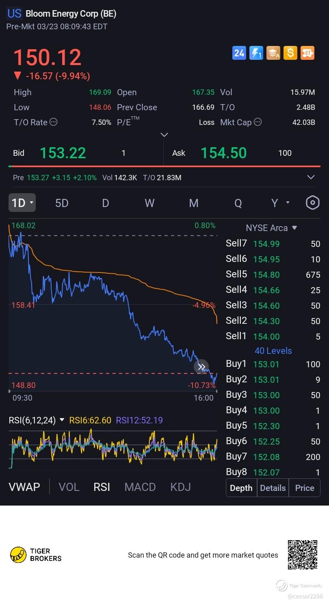Viewport: 329px width, 604px height.
Task: Tap the last price 150.12
Action: (48, 57)
